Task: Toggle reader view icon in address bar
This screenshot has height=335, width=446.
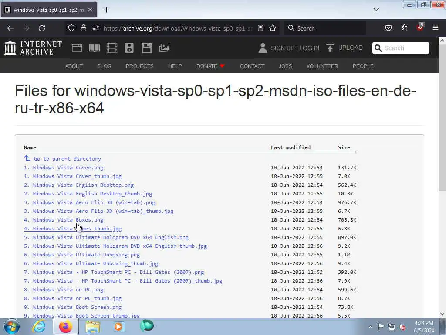Action: tap(260, 28)
